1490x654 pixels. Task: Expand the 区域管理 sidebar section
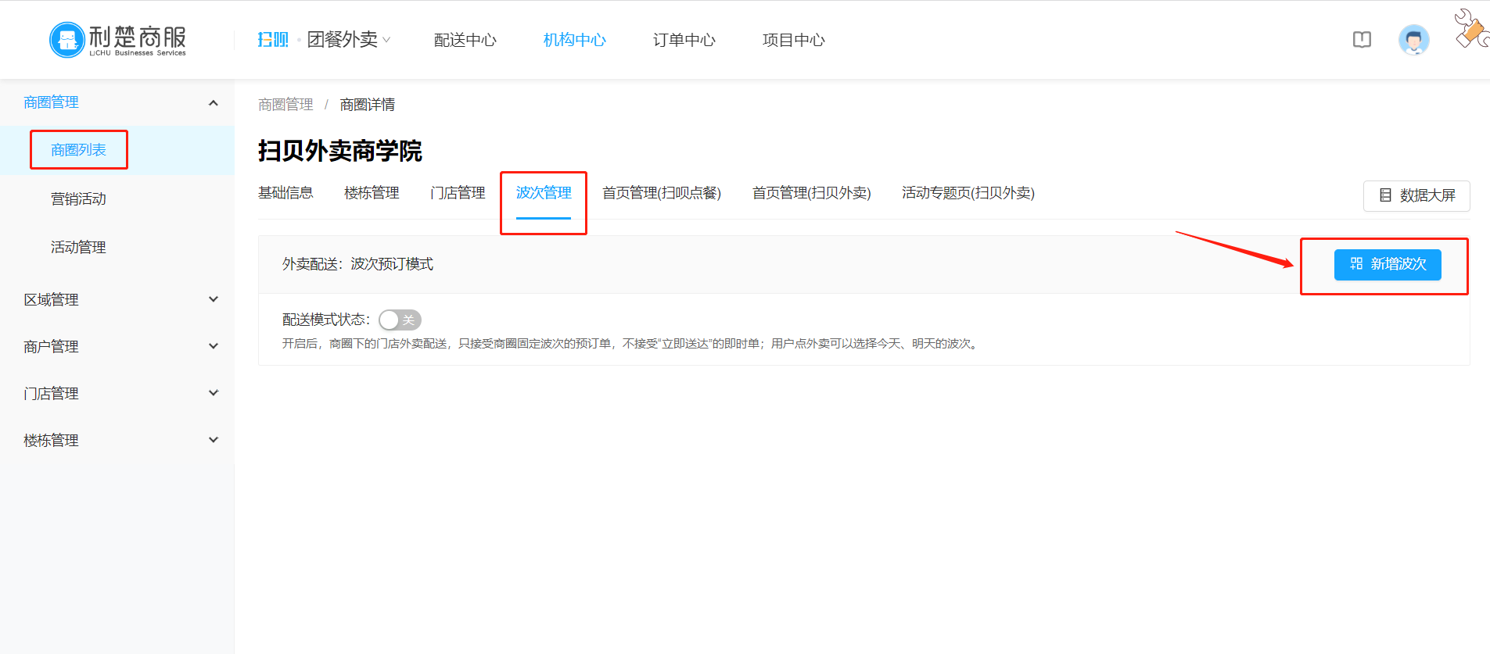[117, 299]
